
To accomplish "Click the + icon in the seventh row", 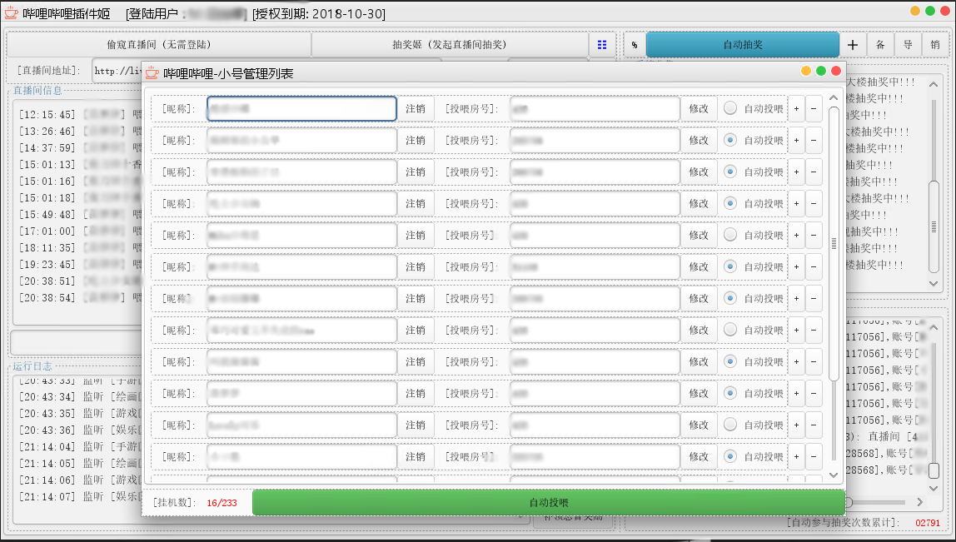I will pyautogui.click(x=796, y=298).
